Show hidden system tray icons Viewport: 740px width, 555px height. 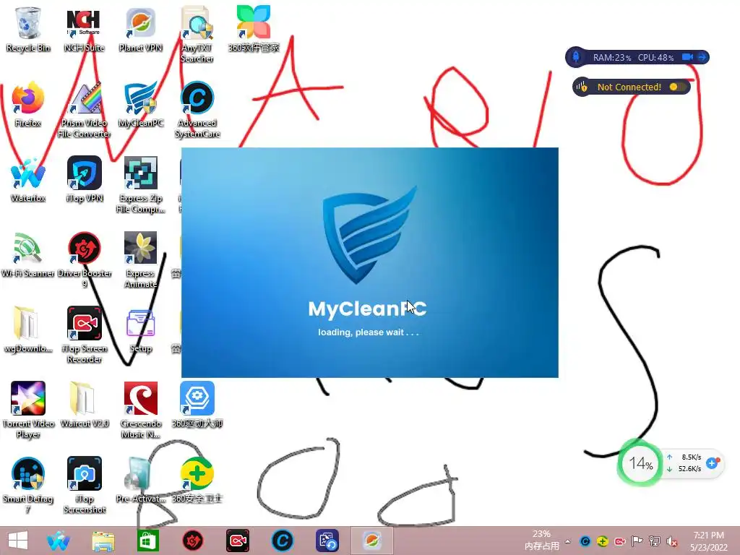[x=568, y=541]
